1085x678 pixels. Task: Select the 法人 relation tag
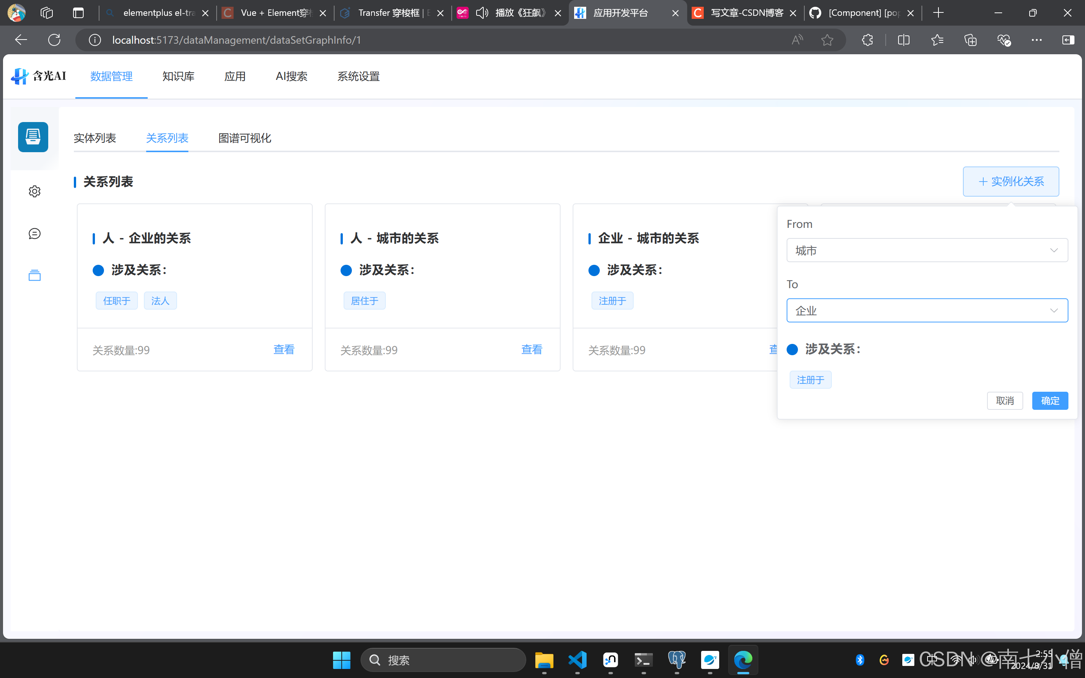(160, 301)
